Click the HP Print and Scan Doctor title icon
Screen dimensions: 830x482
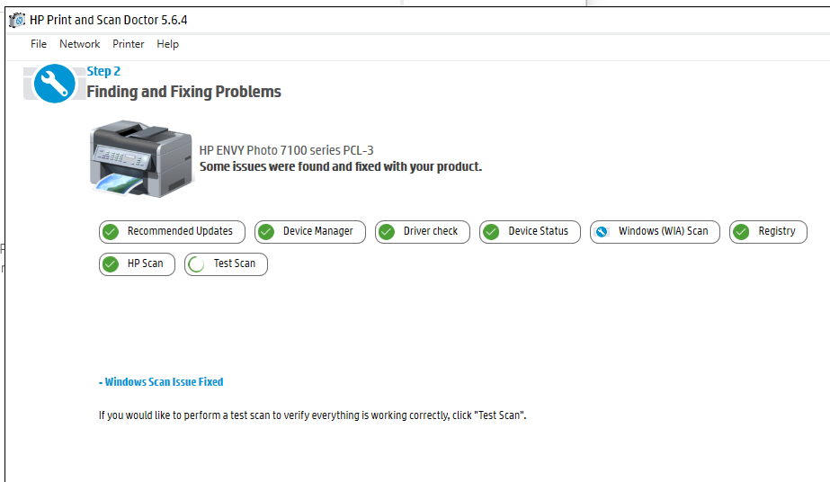coord(17,20)
